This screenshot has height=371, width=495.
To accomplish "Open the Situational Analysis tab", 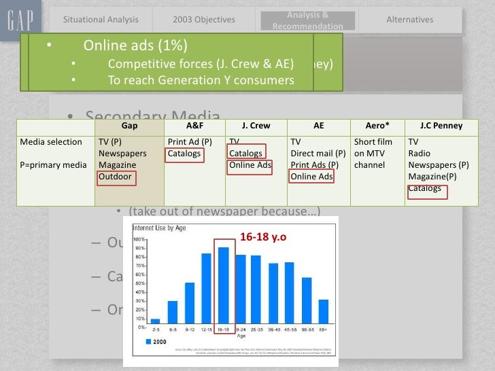I will [x=101, y=20].
